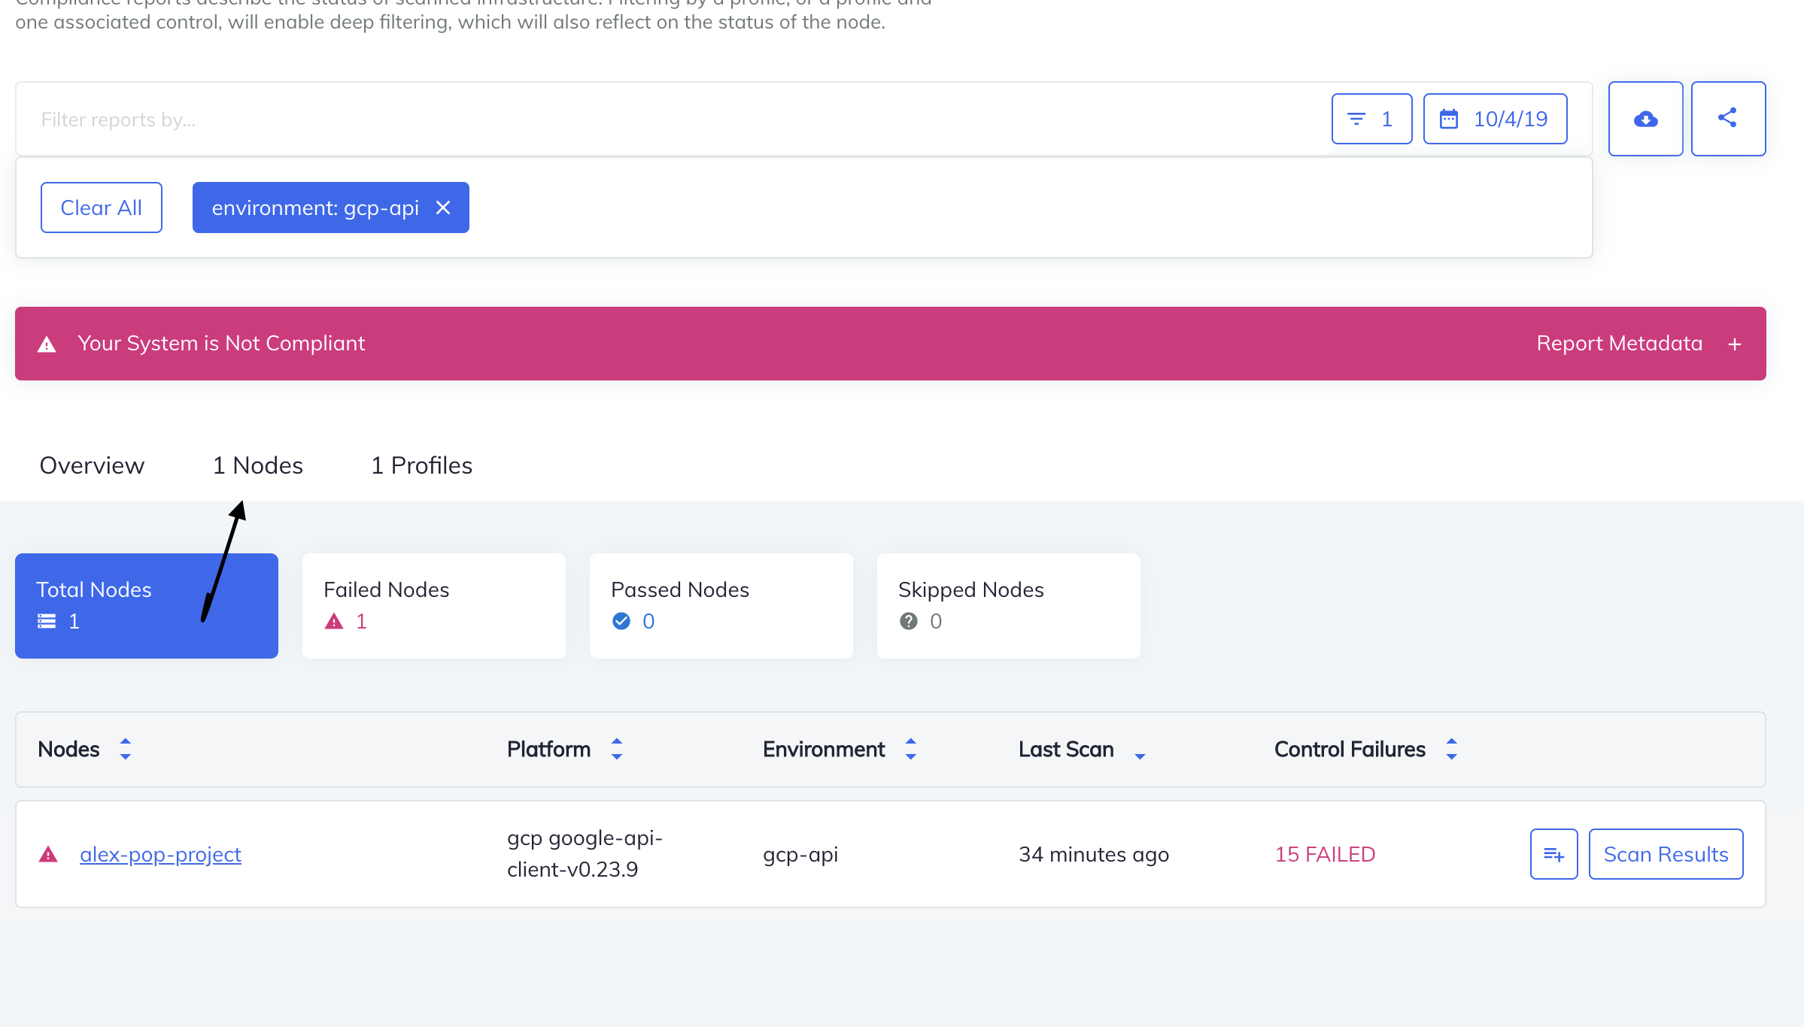
Task: Expand Report Metadata with plus icon
Action: [x=1735, y=344]
